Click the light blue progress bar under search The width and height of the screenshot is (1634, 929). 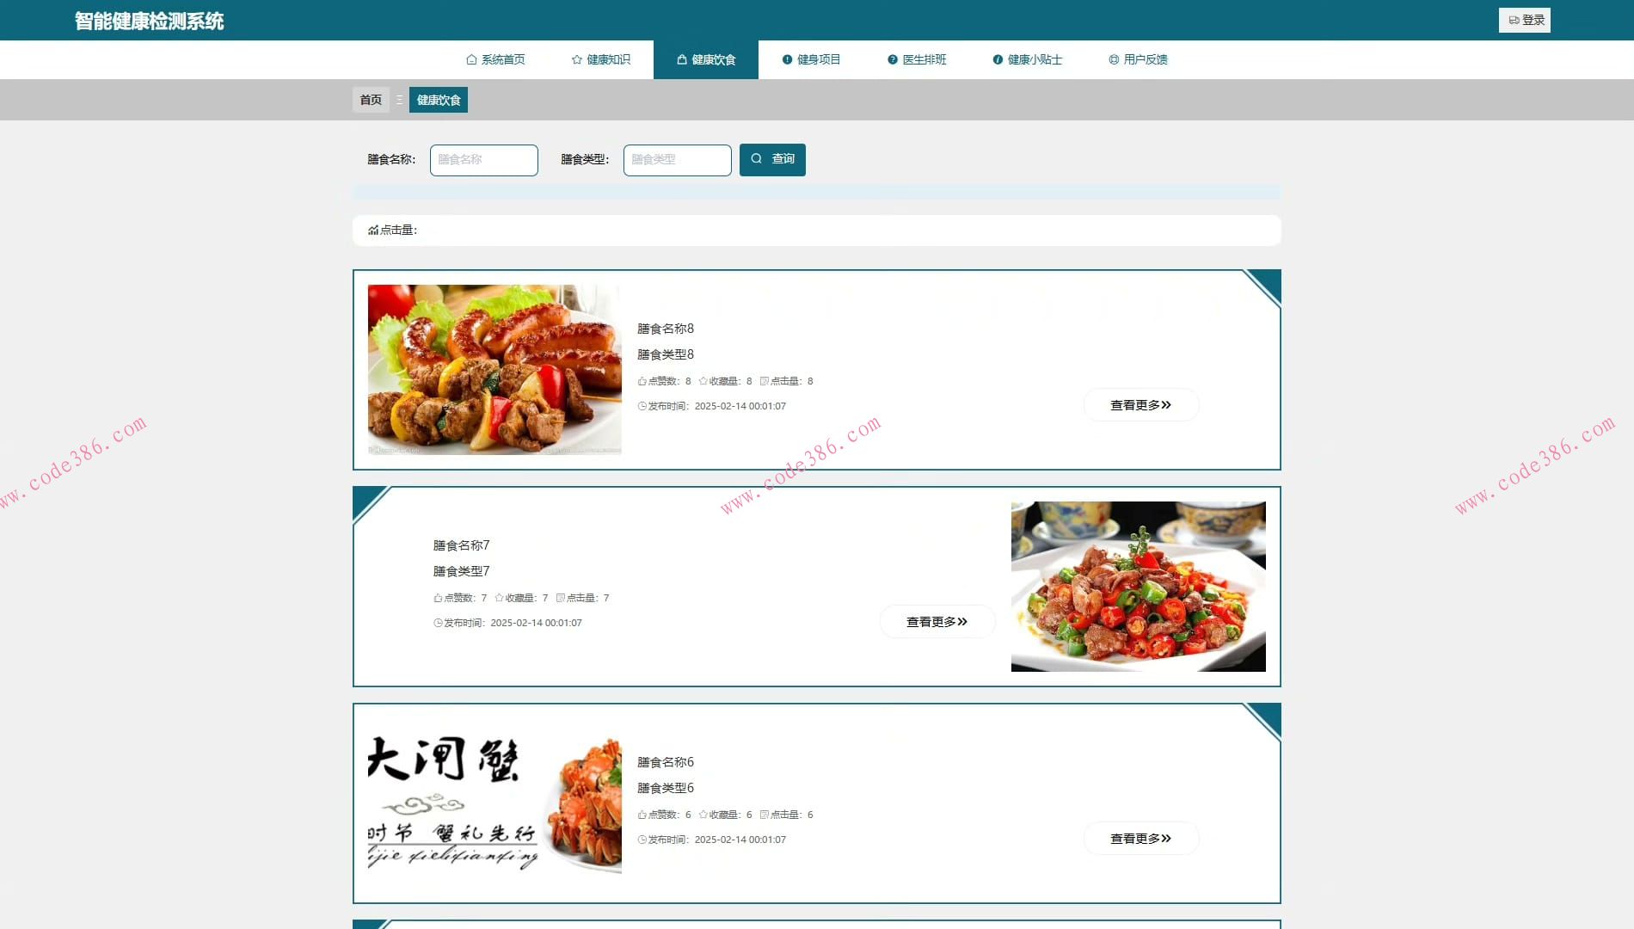(x=815, y=192)
